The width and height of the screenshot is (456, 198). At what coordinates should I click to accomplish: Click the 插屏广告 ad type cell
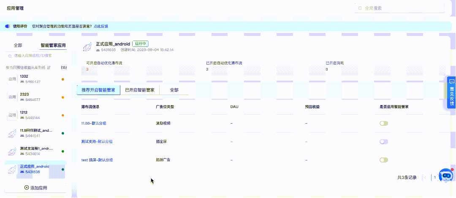click(163, 160)
